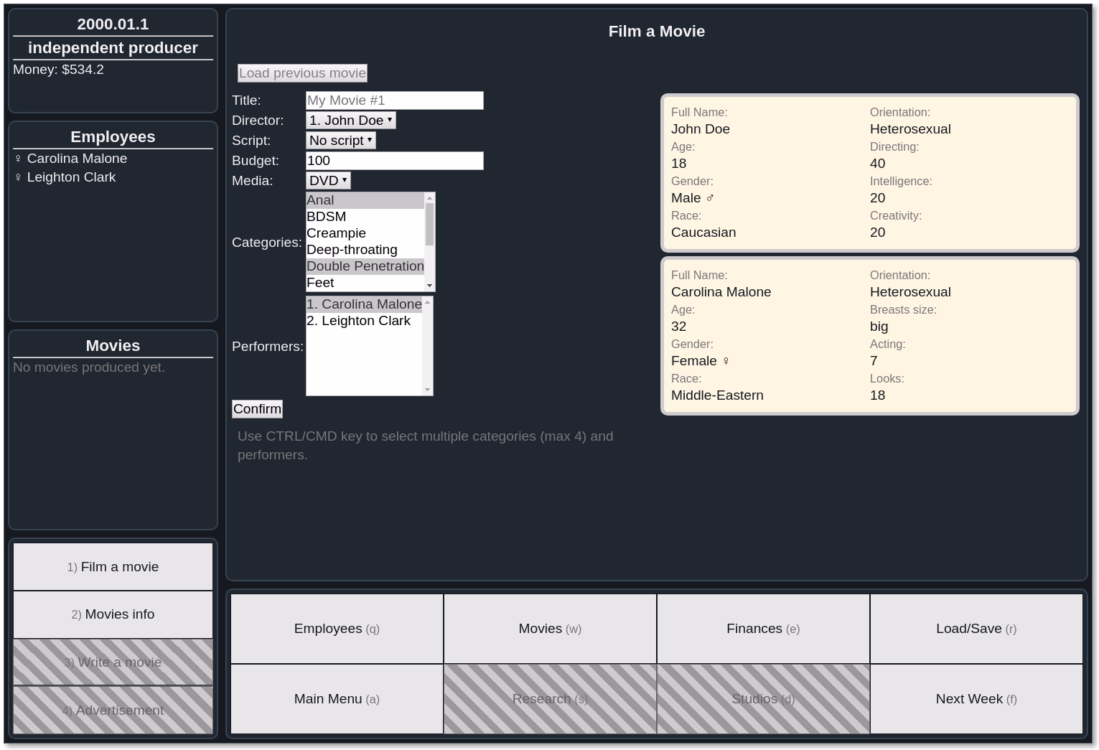Click the Categories list scroll down arrow
The height and width of the screenshot is (750, 1099).
click(429, 286)
